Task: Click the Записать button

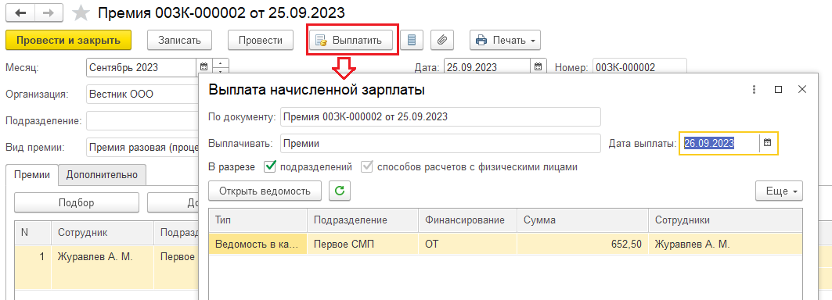Action: point(179,41)
